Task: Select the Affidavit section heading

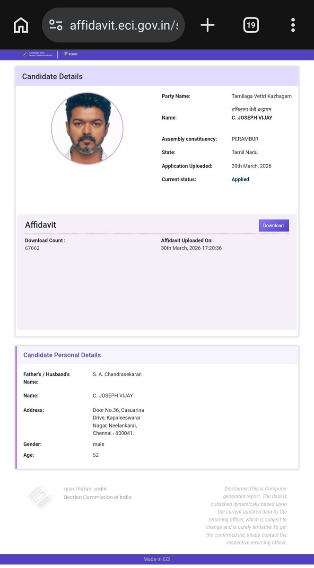Action: (x=41, y=225)
